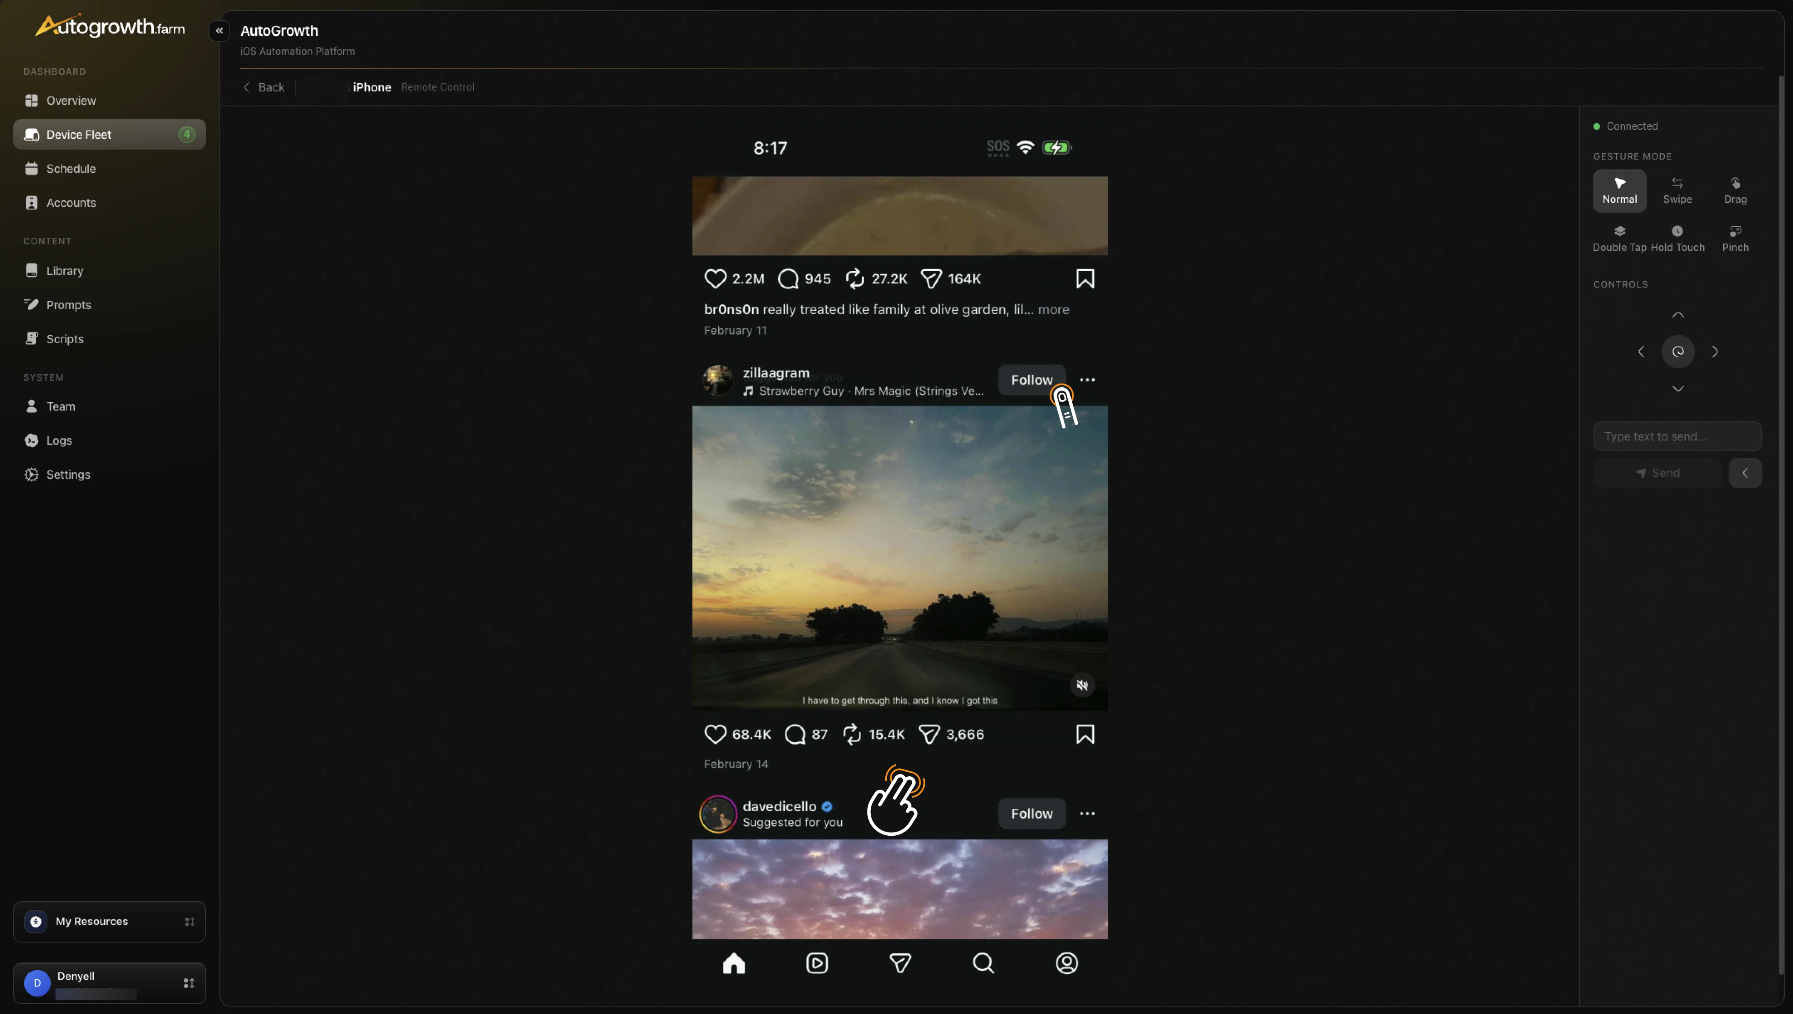Click the progress bar under Denyell
The width and height of the screenshot is (1793, 1014).
click(x=96, y=994)
